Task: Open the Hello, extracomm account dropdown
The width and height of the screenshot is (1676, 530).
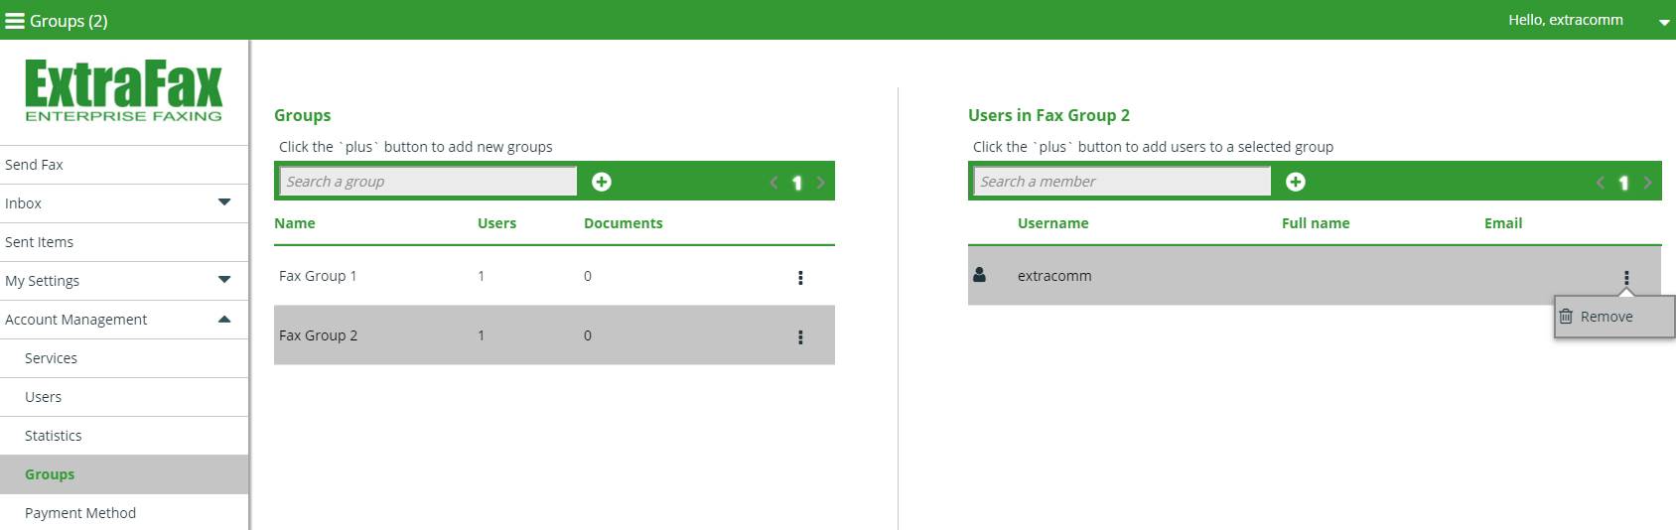Action: pyautogui.click(x=1664, y=23)
